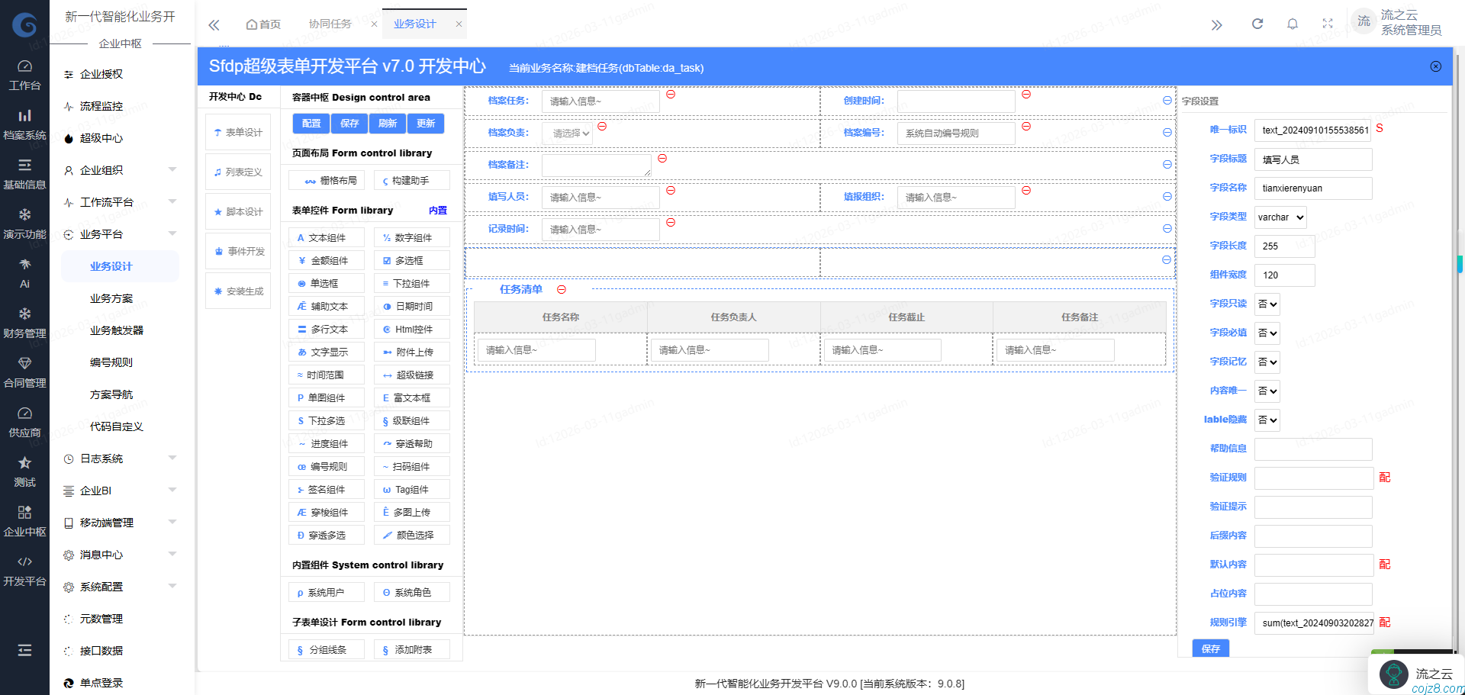Toggle the sidebar menu hamburger icon
The width and height of the screenshot is (1465, 695).
(24, 650)
